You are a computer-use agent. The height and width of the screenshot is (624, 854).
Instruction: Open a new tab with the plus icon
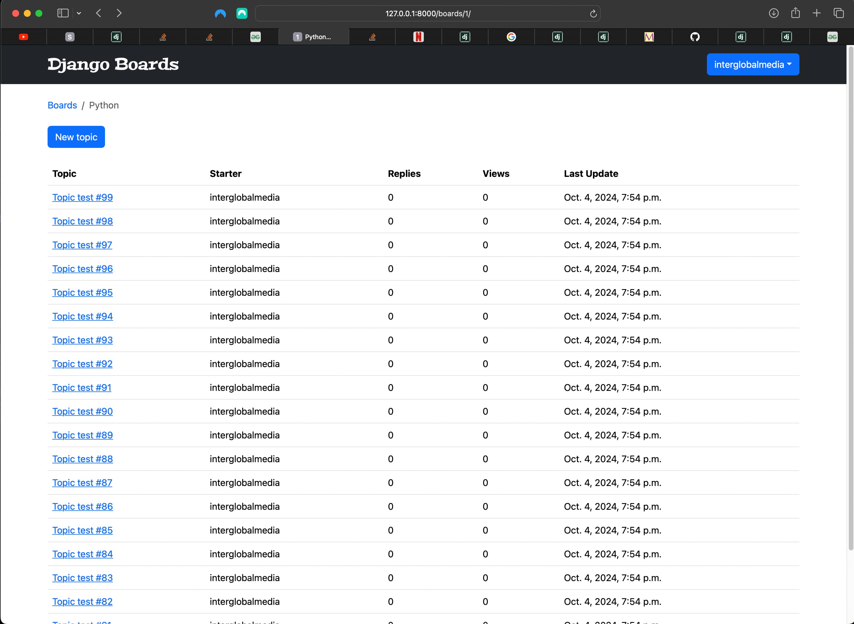click(x=817, y=13)
